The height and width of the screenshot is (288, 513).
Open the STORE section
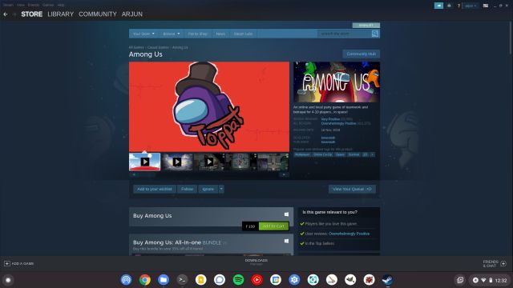coord(32,14)
